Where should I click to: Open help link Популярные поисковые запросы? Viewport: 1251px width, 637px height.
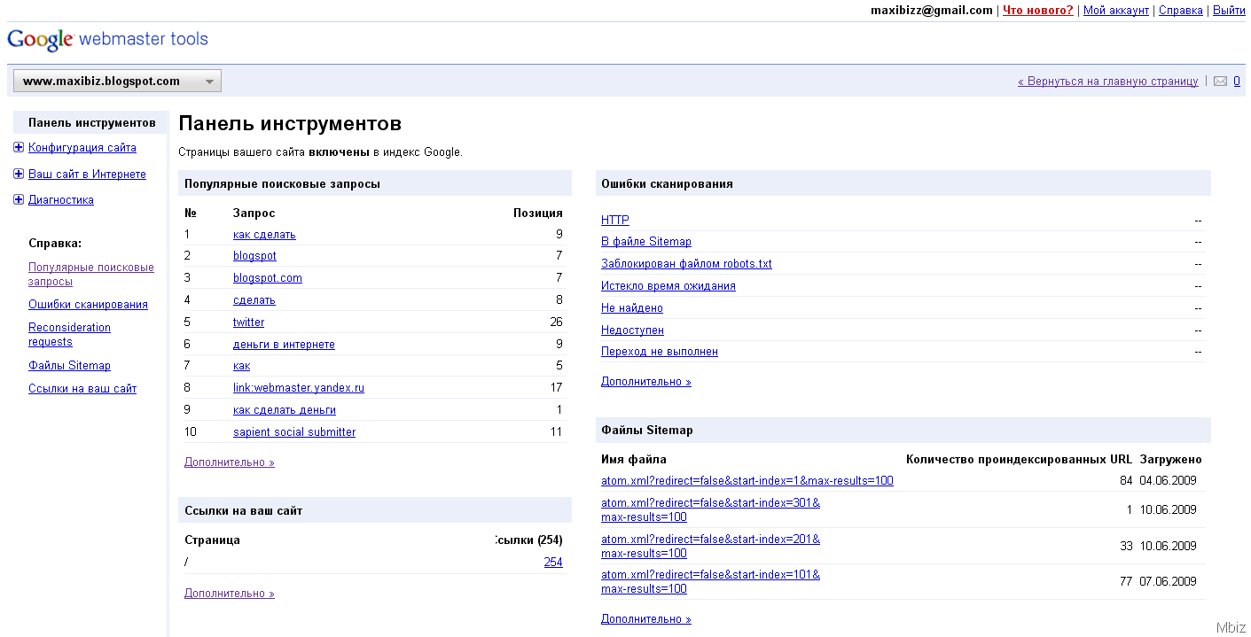click(91, 275)
